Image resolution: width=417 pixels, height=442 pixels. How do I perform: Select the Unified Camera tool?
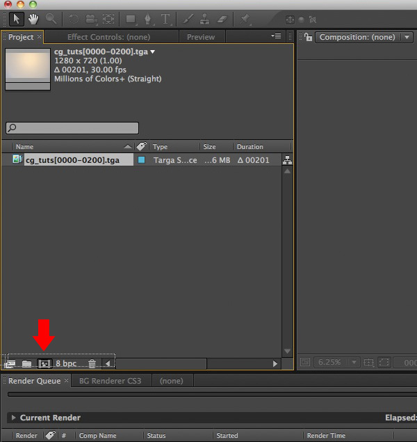coord(91,19)
